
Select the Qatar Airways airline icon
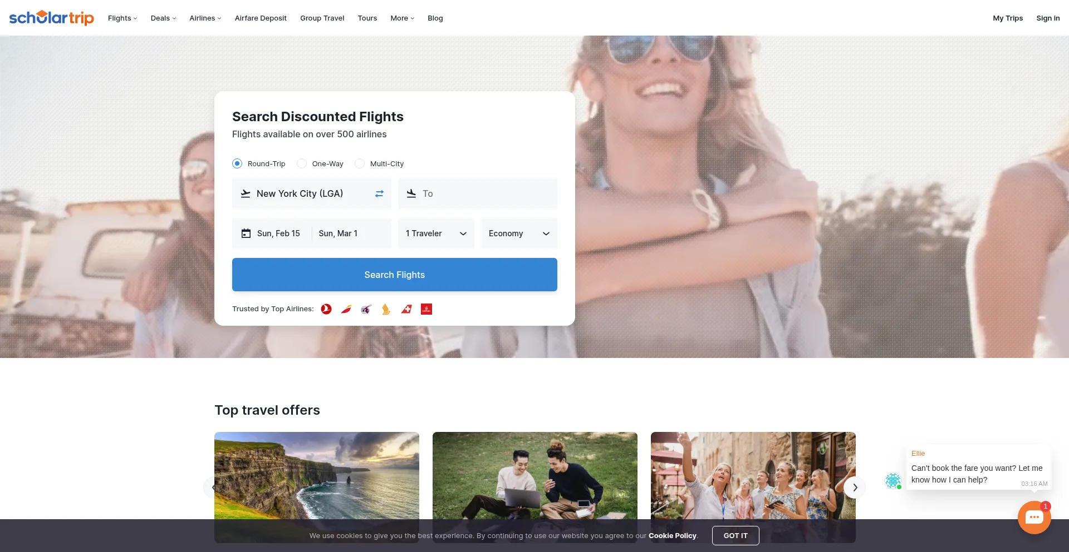[x=366, y=309]
